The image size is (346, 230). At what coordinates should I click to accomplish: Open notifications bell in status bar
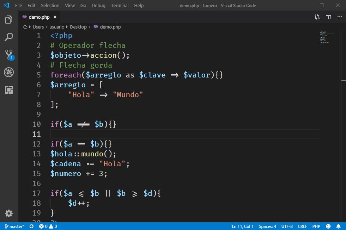tap(338, 226)
